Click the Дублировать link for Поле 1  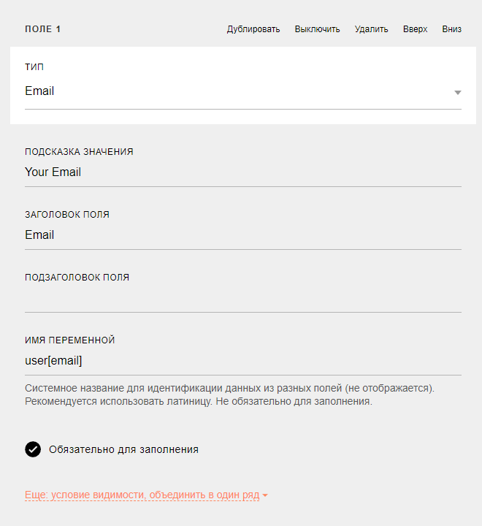pyautogui.click(x=253, y=29)
